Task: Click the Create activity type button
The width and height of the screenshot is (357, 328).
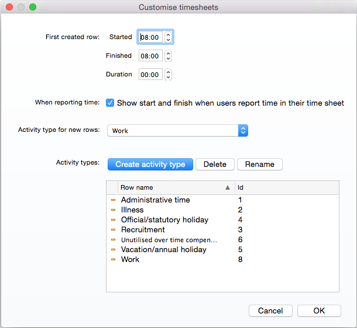Action: tap(150, 165)
